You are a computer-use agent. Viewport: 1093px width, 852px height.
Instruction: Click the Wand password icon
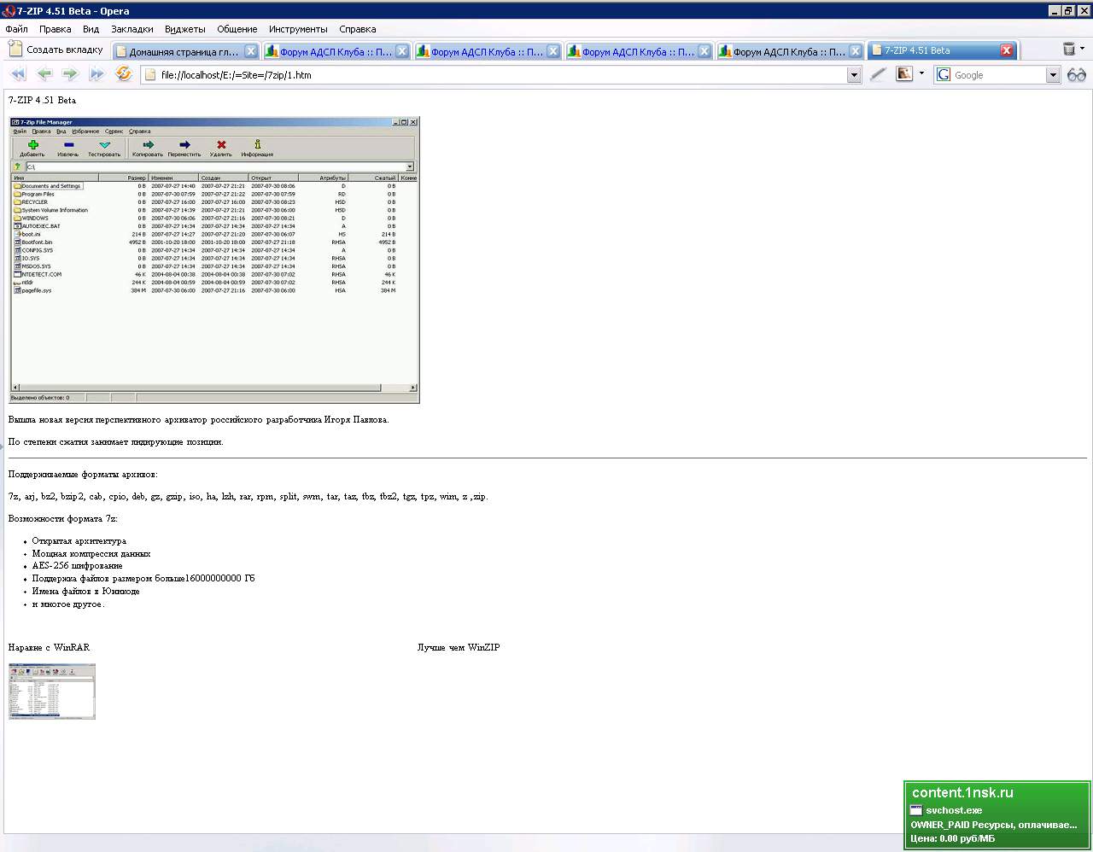pyautogui.click(x=879, y=74)
